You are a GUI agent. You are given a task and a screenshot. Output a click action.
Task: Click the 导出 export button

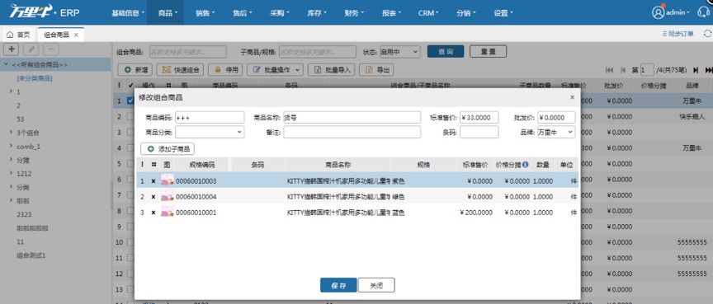click(376, 70)
